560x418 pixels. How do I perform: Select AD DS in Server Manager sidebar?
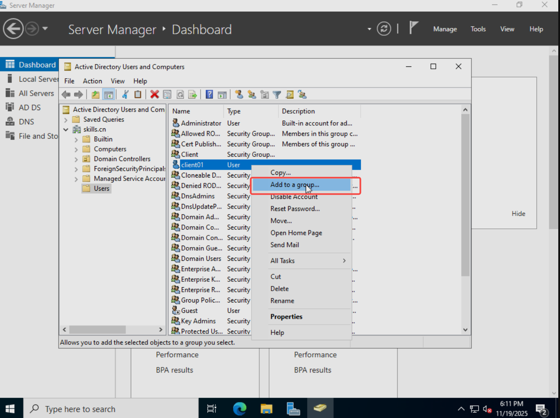30,107
